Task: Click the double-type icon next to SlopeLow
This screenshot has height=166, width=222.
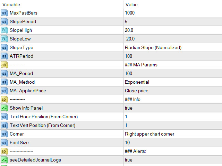Action: tap(4, 39)
